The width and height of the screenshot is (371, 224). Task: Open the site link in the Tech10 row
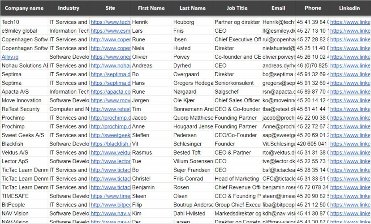110,22
